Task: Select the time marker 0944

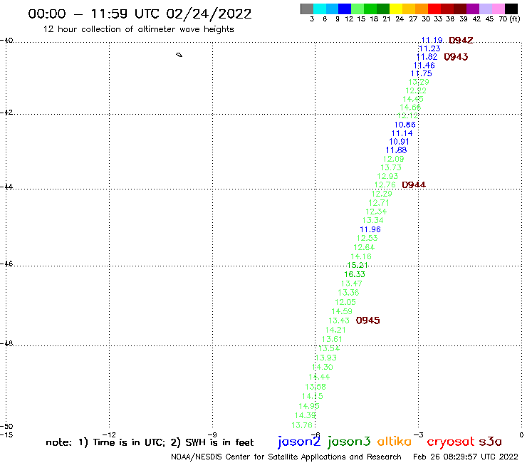Action: 414,184
